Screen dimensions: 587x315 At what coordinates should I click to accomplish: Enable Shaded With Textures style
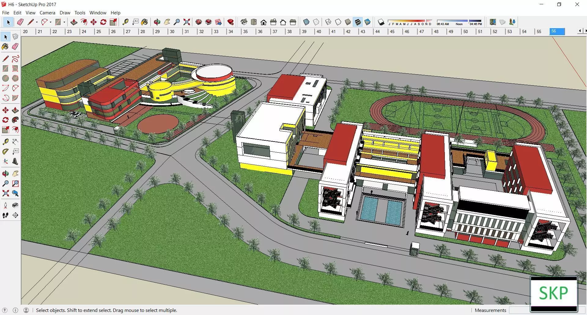click(x=358, y=22)
